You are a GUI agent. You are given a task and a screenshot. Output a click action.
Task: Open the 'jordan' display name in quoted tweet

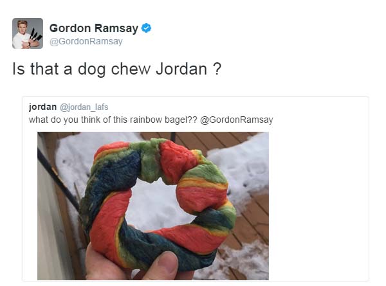click(x=42, y=107)
